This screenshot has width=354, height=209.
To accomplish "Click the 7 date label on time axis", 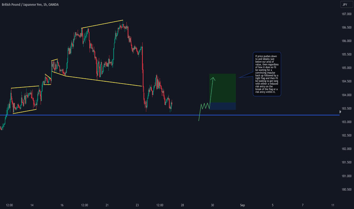I will pos(303,205).
